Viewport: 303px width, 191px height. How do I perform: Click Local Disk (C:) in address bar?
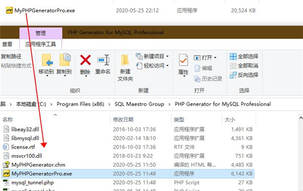pos(31,104)
